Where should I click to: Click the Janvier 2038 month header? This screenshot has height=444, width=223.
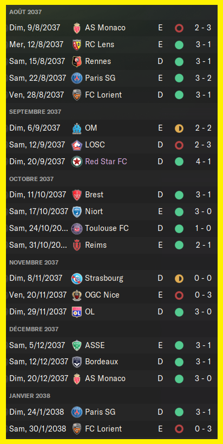tap(30, 396)
